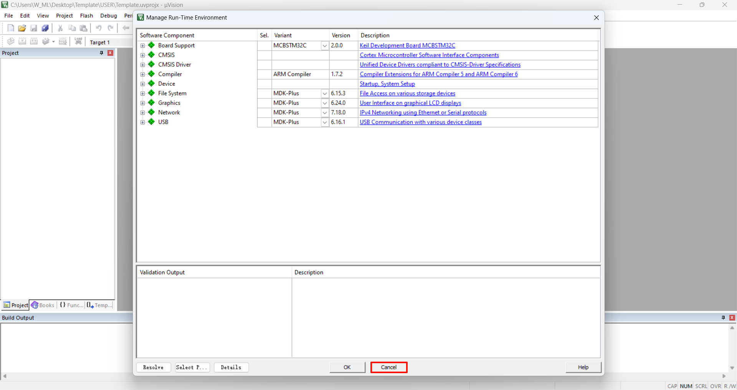Open the Project menu
The height and width of the screenshot is (390, 737).
tap(64, 16)
